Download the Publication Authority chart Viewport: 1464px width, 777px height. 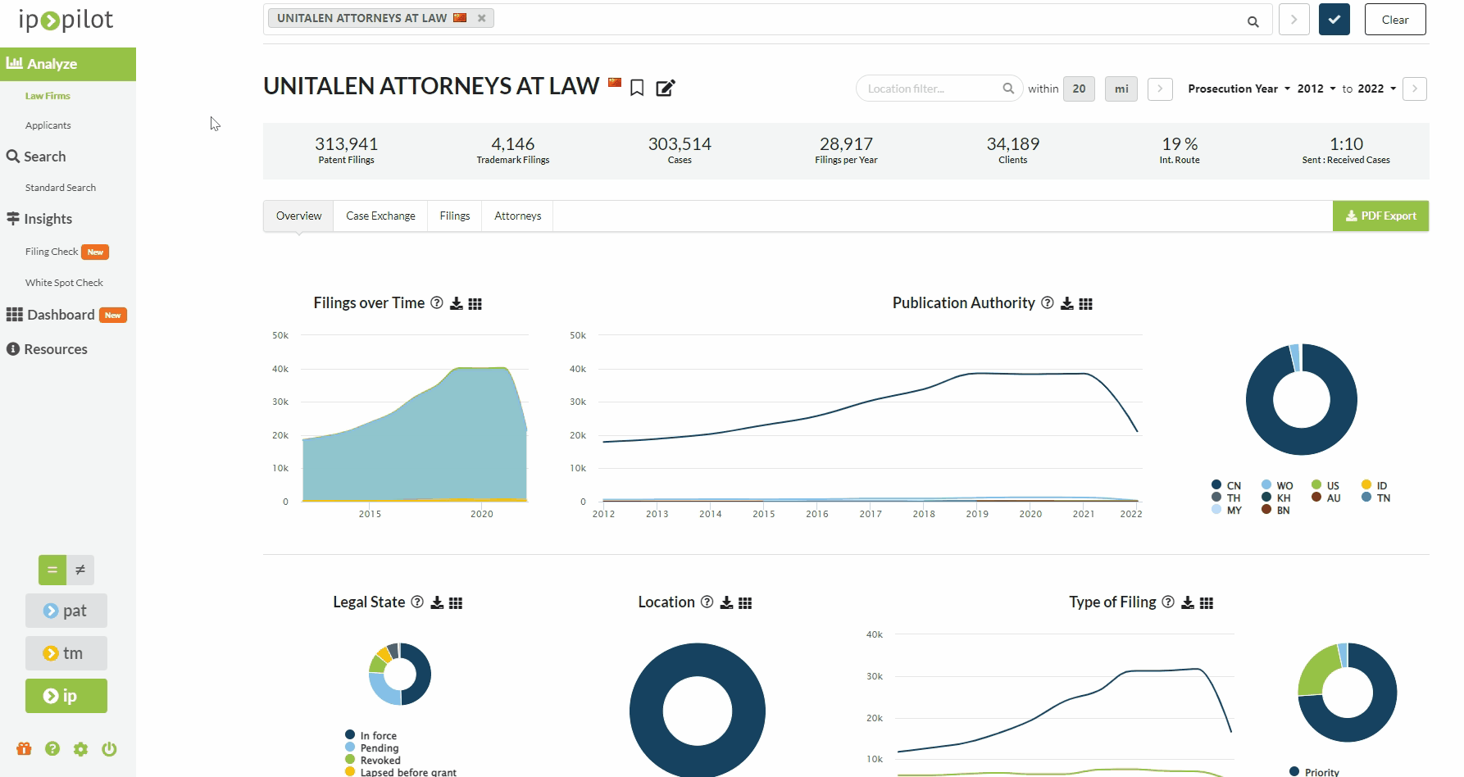click(x=1067, y=303)
